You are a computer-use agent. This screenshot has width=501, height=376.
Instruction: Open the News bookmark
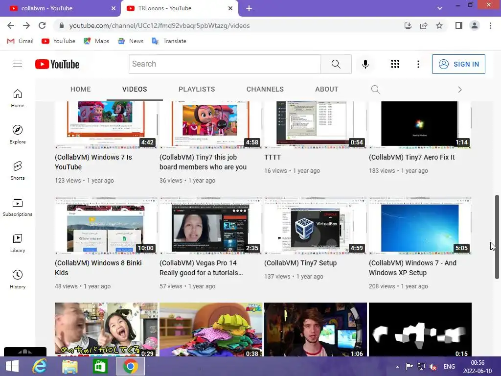tap(131, 41)
